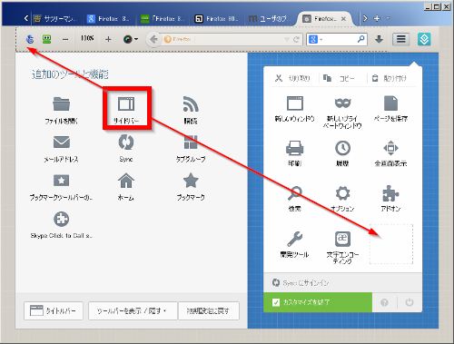The image size is (454, 344).
Task: Select the Developer Tools wrench icon
Action: 294,239
